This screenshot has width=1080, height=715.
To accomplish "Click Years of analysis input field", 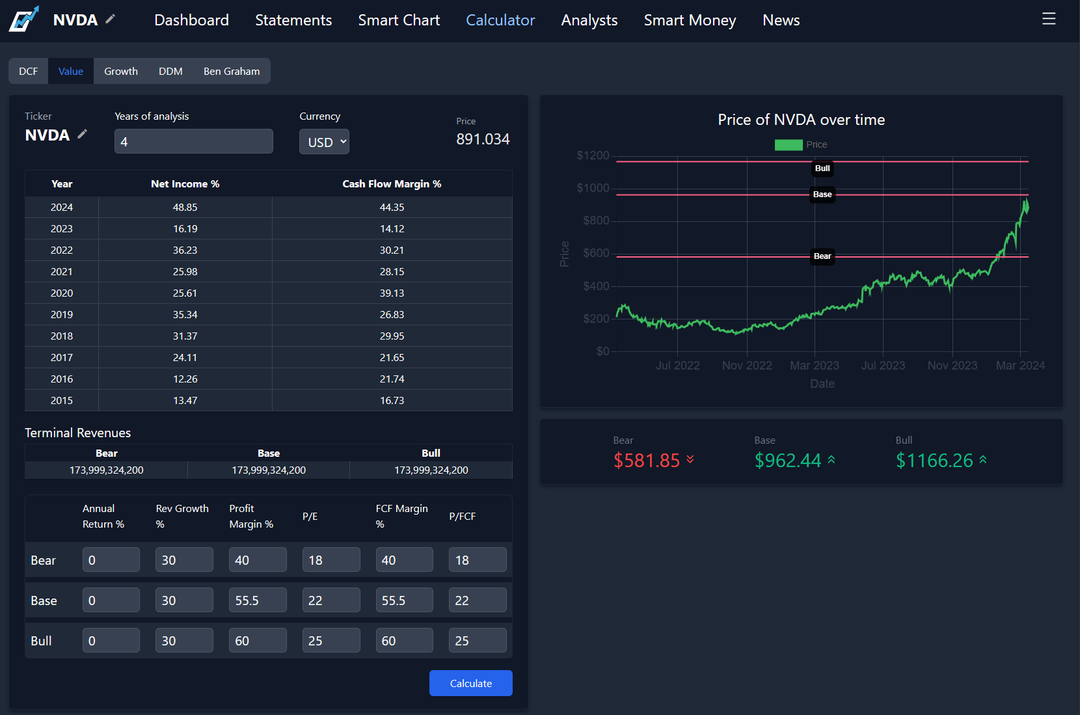I will pos(194,141).
